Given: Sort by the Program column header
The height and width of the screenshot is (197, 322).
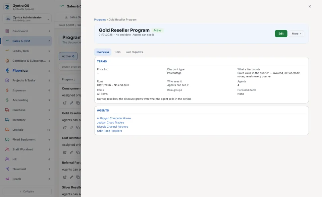Looking at the screenshot, I should pyautogui.click(x=68, y=79).
